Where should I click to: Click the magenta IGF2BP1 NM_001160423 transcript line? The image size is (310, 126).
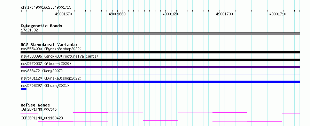160,121
